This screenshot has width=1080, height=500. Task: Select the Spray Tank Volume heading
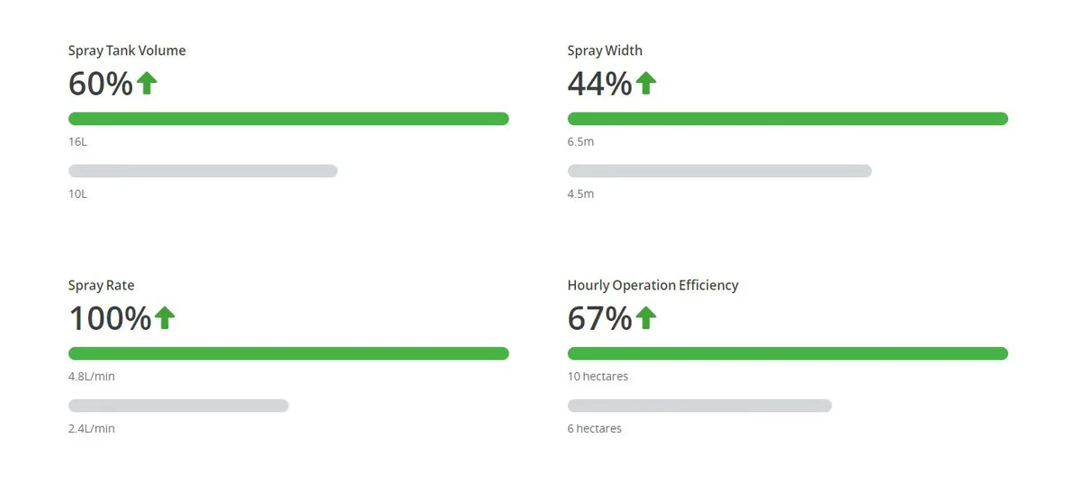pyautogui.click(x=127, y=51)
